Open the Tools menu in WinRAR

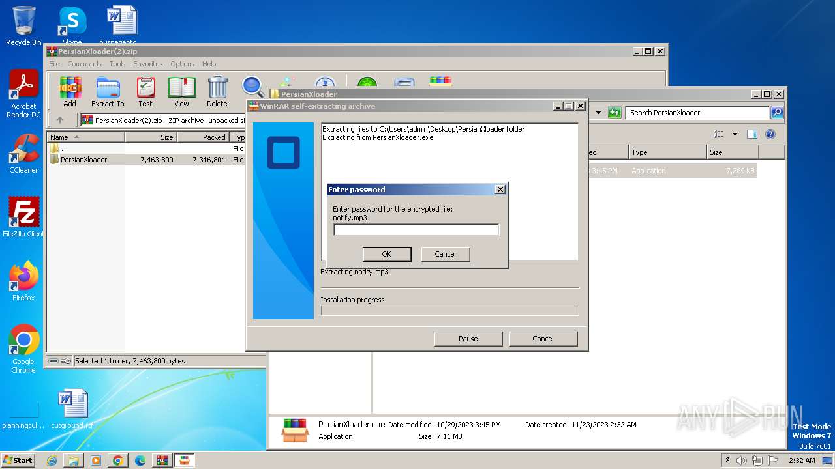click(117, 64)
